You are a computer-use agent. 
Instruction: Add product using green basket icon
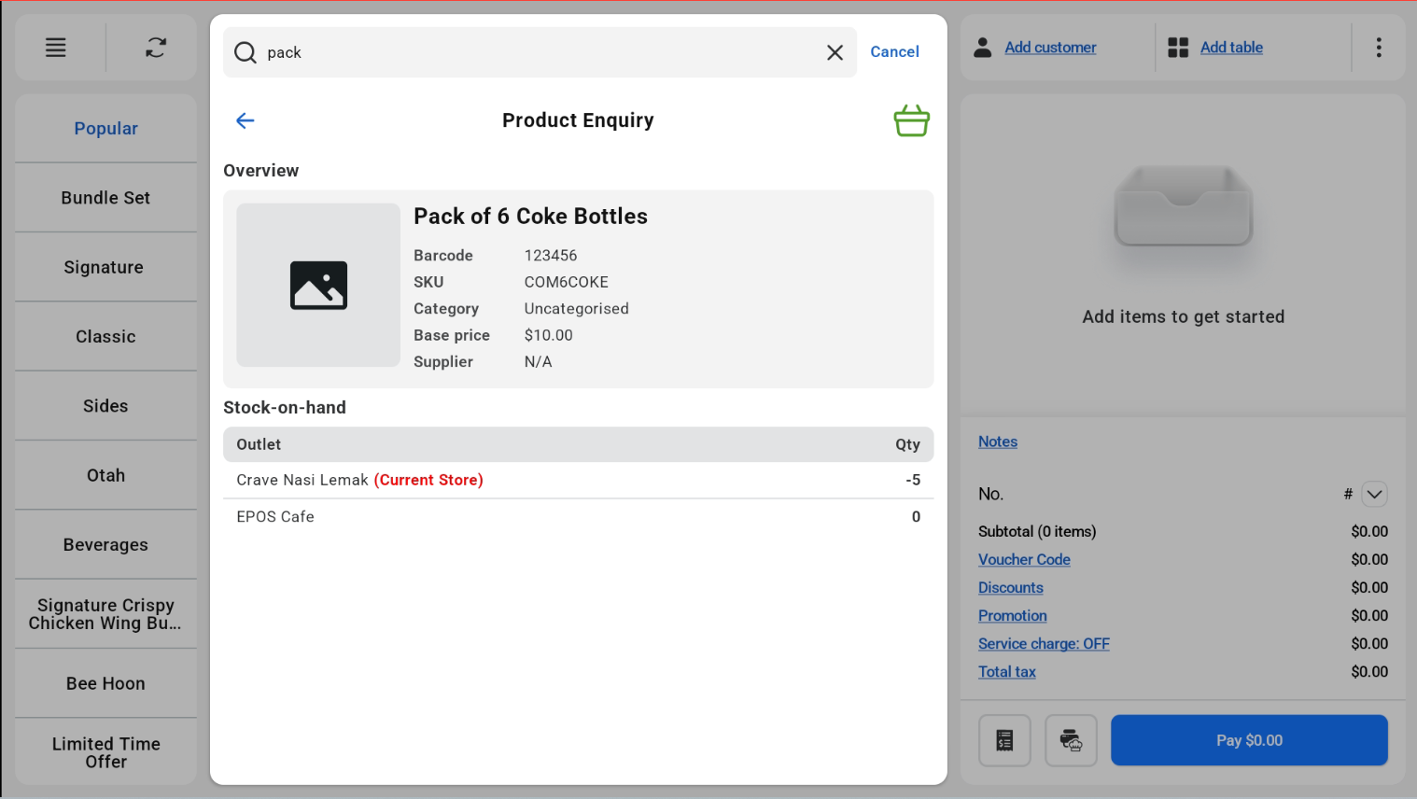click(x=911, y=120)
